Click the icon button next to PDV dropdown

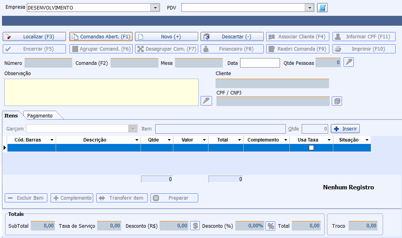coord(322,8)
